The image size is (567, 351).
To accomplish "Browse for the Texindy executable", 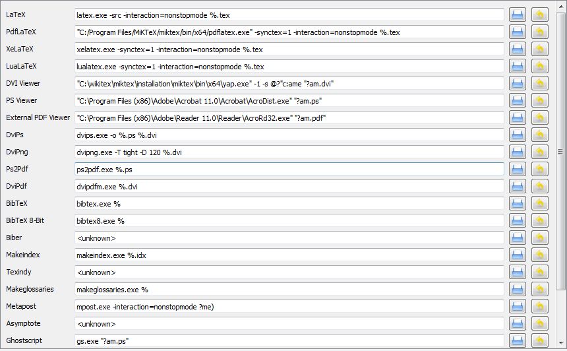I will pos(518,272).
